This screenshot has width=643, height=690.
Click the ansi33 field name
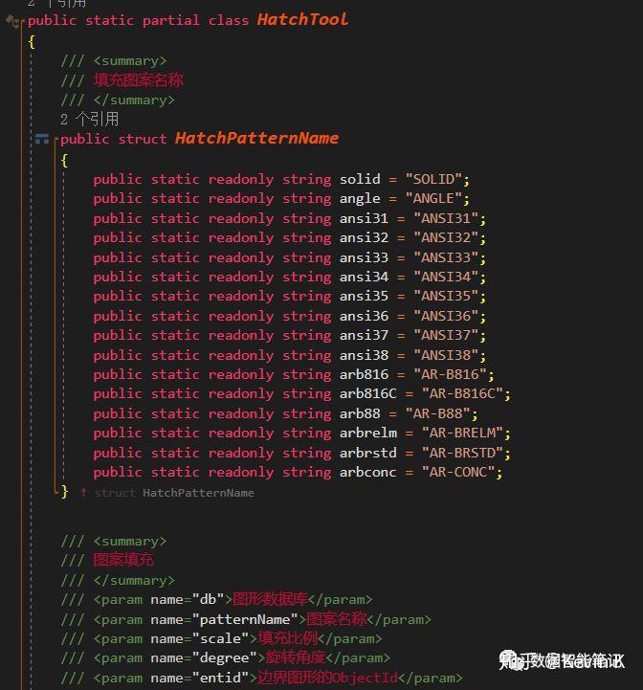tap(364, 257)
